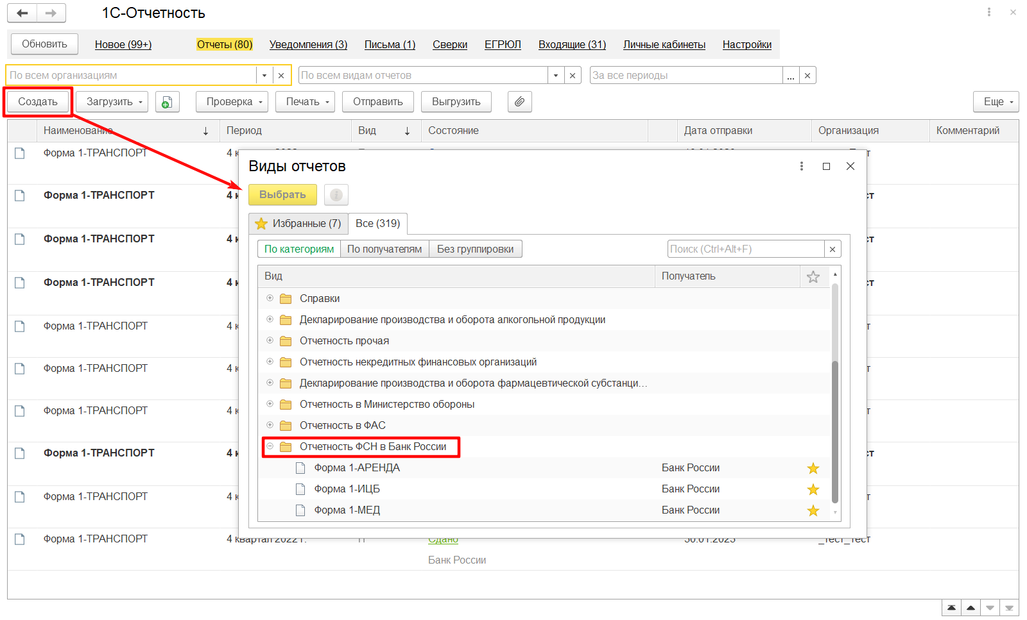The height and width of the screenshot is (620, 1027).
Task: Click the paperclip attachment icon in toolbar
Action: [x=519, y=102]
